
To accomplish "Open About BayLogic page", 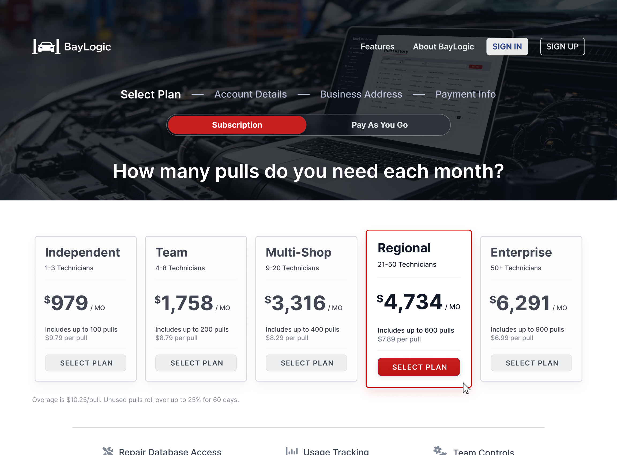I will coord(443,47).
